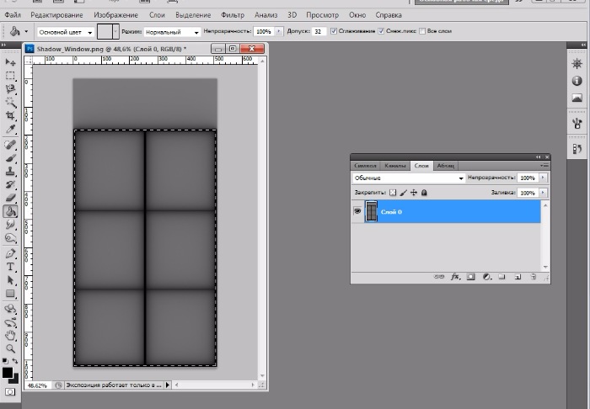Viewport: 590px width, 409px height.
Task: Select the Horizontal Type tool
Action: (x=11, y=267)
